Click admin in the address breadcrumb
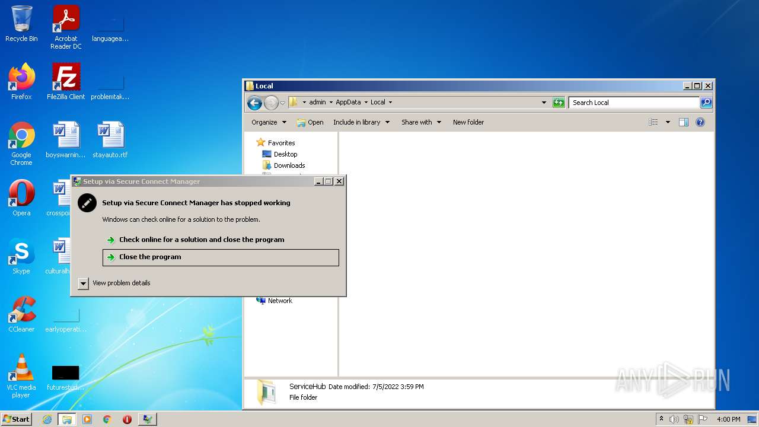The width and height of the screenshot is (759, 427). click(317, 103)
